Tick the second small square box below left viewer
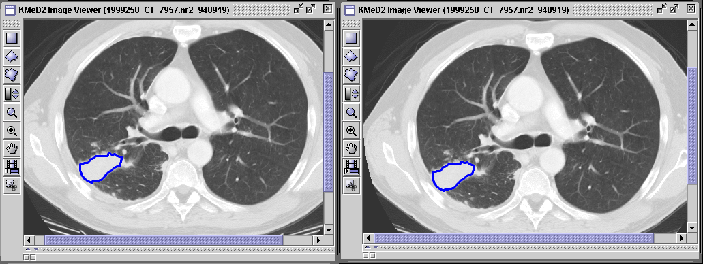Screen dimensions: 703x264 (x=33, y=257)
